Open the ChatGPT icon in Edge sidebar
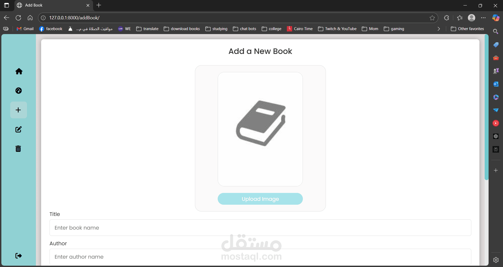This screenshot has width=503, height=267. click(496, 136)
